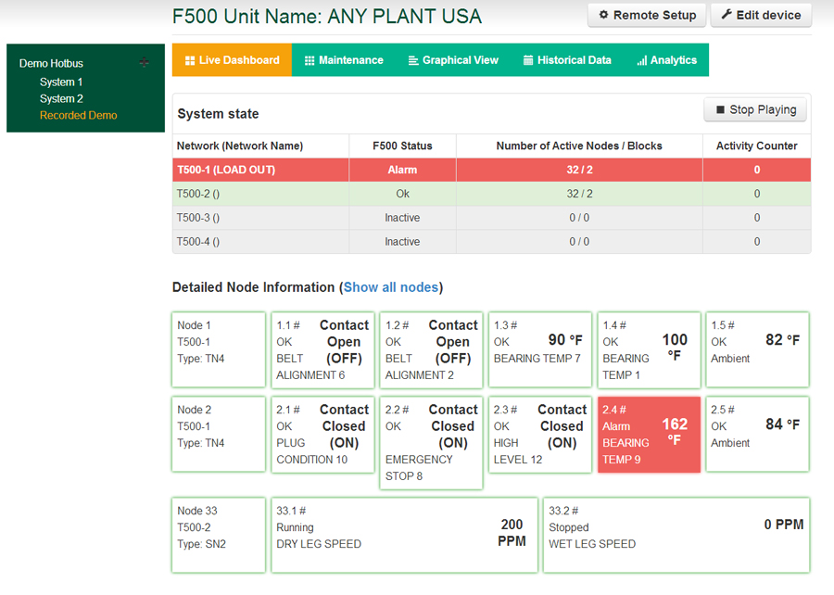The height and width of the screenshot is (595, 834).
Task: Switch to the Graphical View tab
Action: coord(453,60)
